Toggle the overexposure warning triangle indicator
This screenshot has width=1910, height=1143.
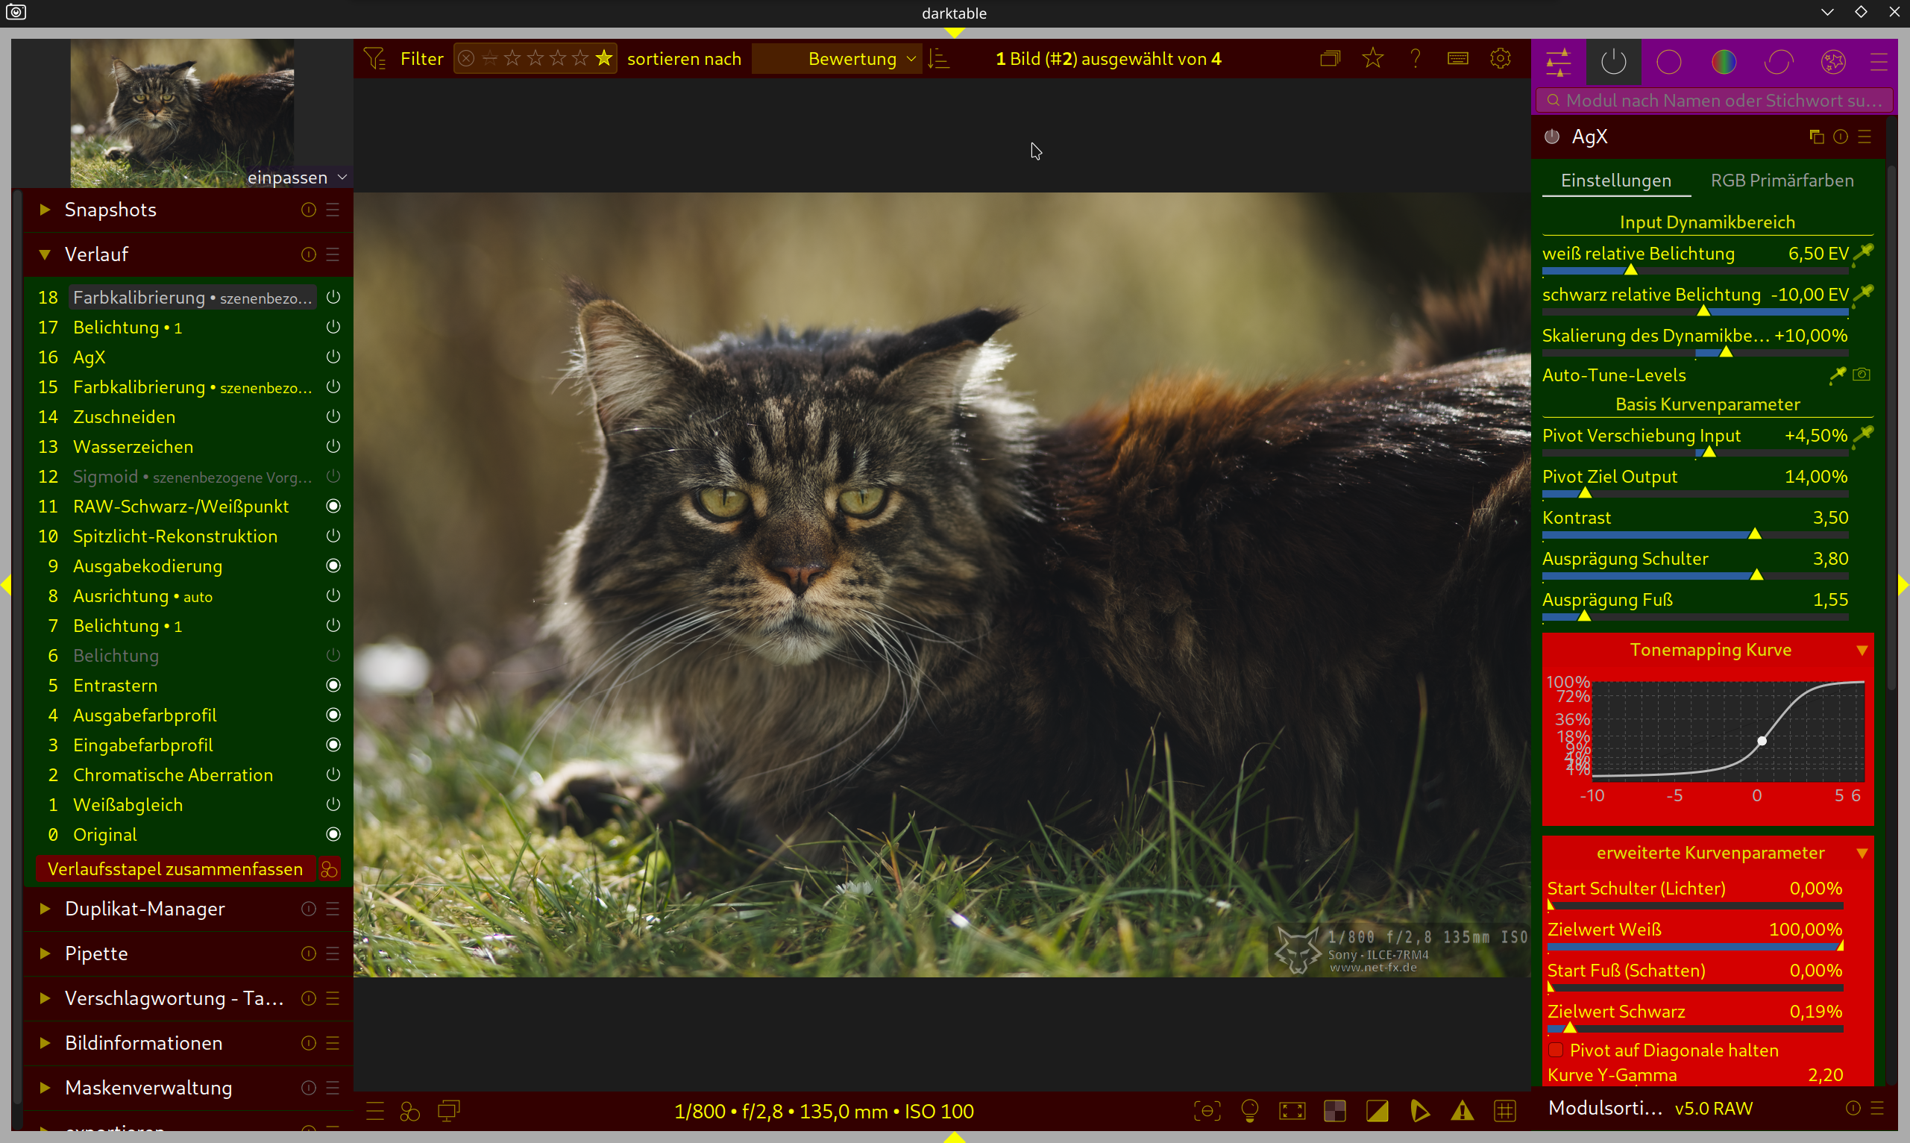(1462, 1111)
